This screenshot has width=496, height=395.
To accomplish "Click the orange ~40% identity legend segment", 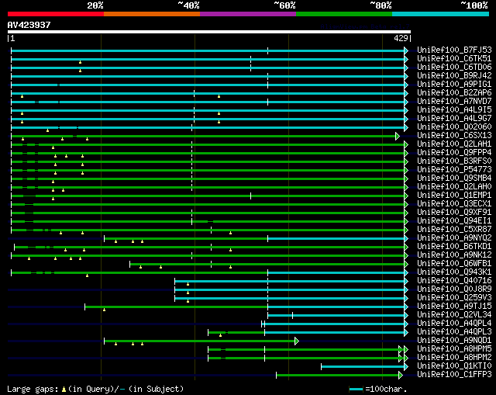I will pyautogui.click(x=152, y=14).
